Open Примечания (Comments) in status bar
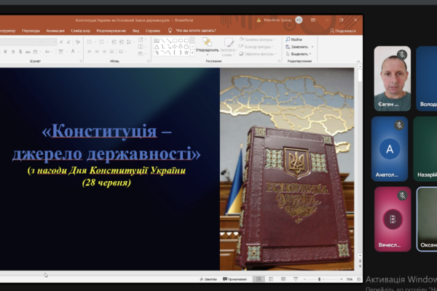 coord(234,279)
